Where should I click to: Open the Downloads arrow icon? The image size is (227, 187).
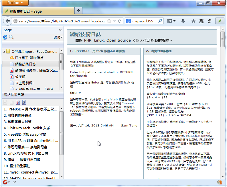[x=183, y=21]
